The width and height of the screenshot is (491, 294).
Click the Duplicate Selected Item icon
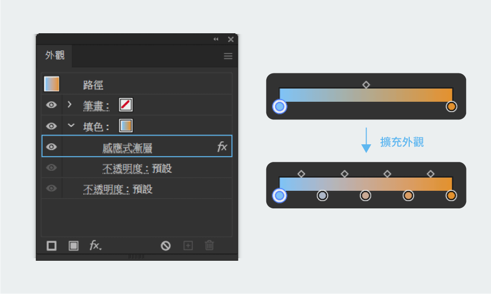(188, 246)
